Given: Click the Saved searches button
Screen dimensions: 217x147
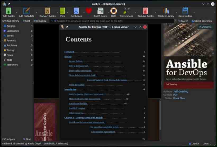Looking at the screenshot, I should (x=202, y=21).
